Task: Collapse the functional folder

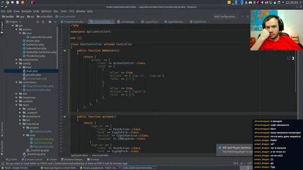Action: pyautogui.click(x=20, y=124)
